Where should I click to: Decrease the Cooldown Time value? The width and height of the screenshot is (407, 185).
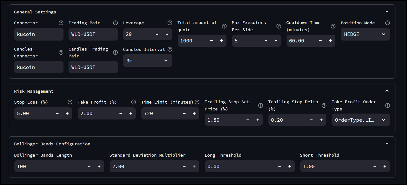(x=320, y=41)
